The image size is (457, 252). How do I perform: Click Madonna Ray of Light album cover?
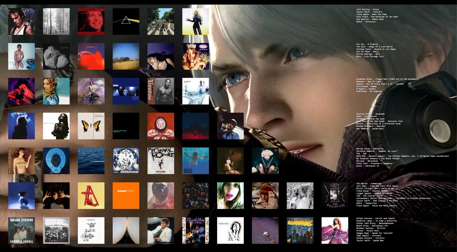point(56,91)
